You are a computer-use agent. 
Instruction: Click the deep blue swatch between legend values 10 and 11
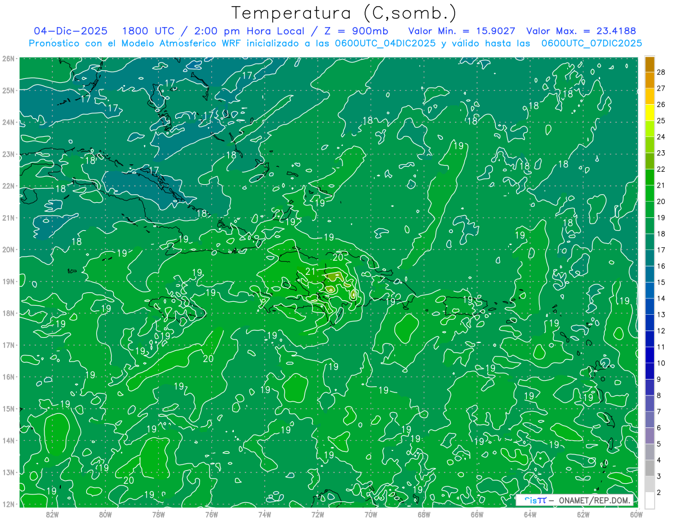650,355
